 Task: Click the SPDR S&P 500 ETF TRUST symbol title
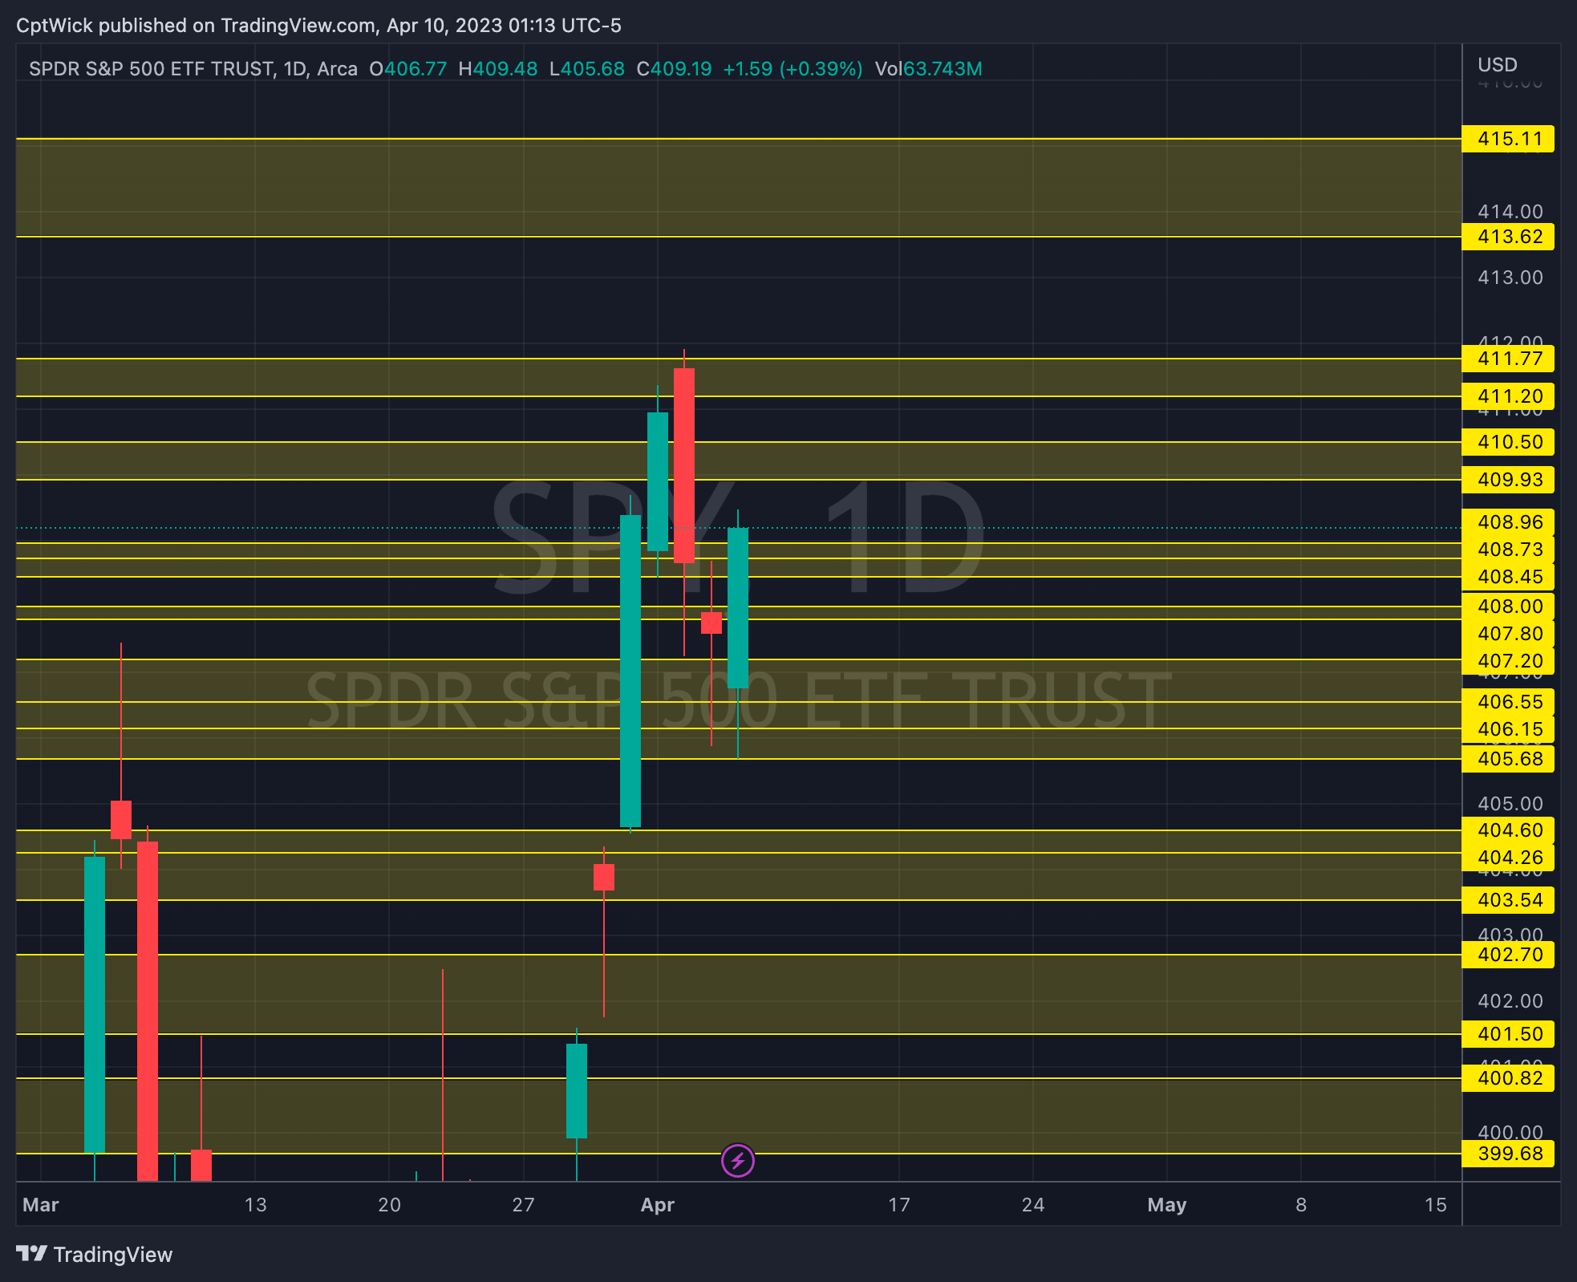pyautogui.click(x=151, y=69)
